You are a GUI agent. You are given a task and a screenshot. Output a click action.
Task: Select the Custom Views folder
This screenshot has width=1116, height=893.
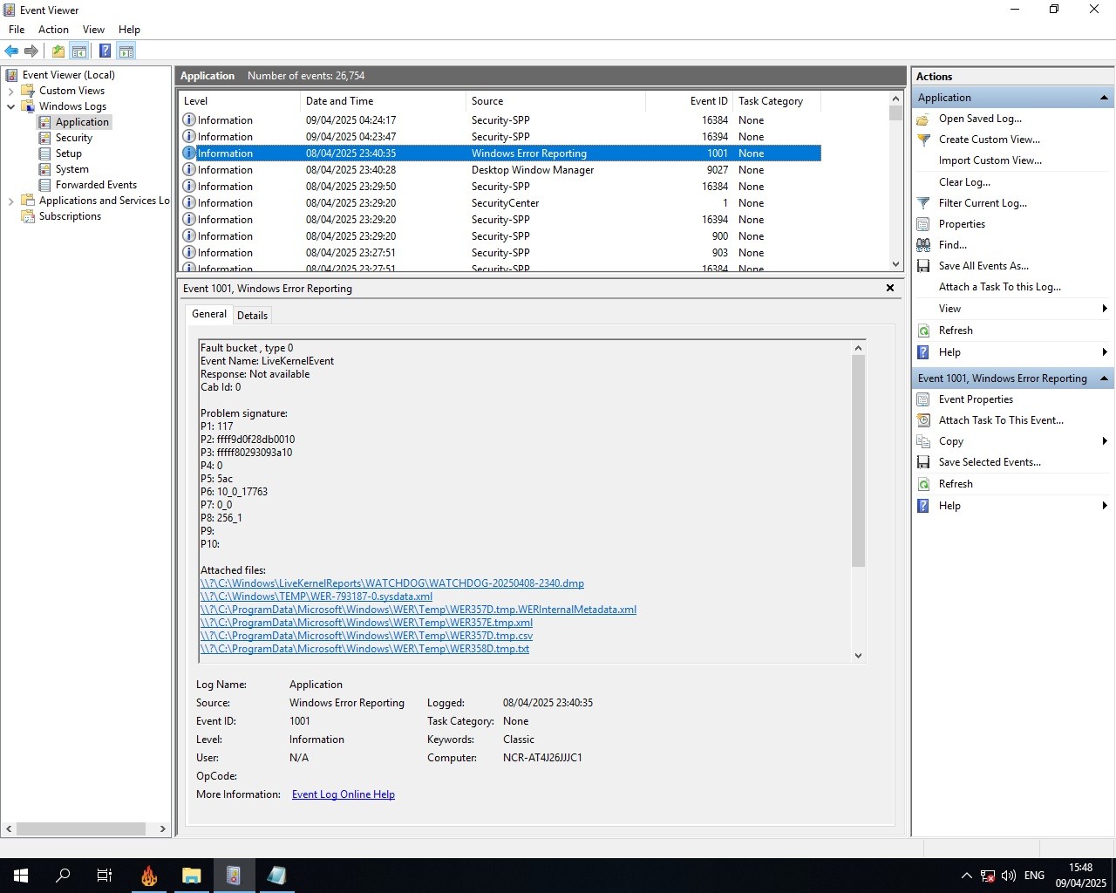click(x=71, y=91)
